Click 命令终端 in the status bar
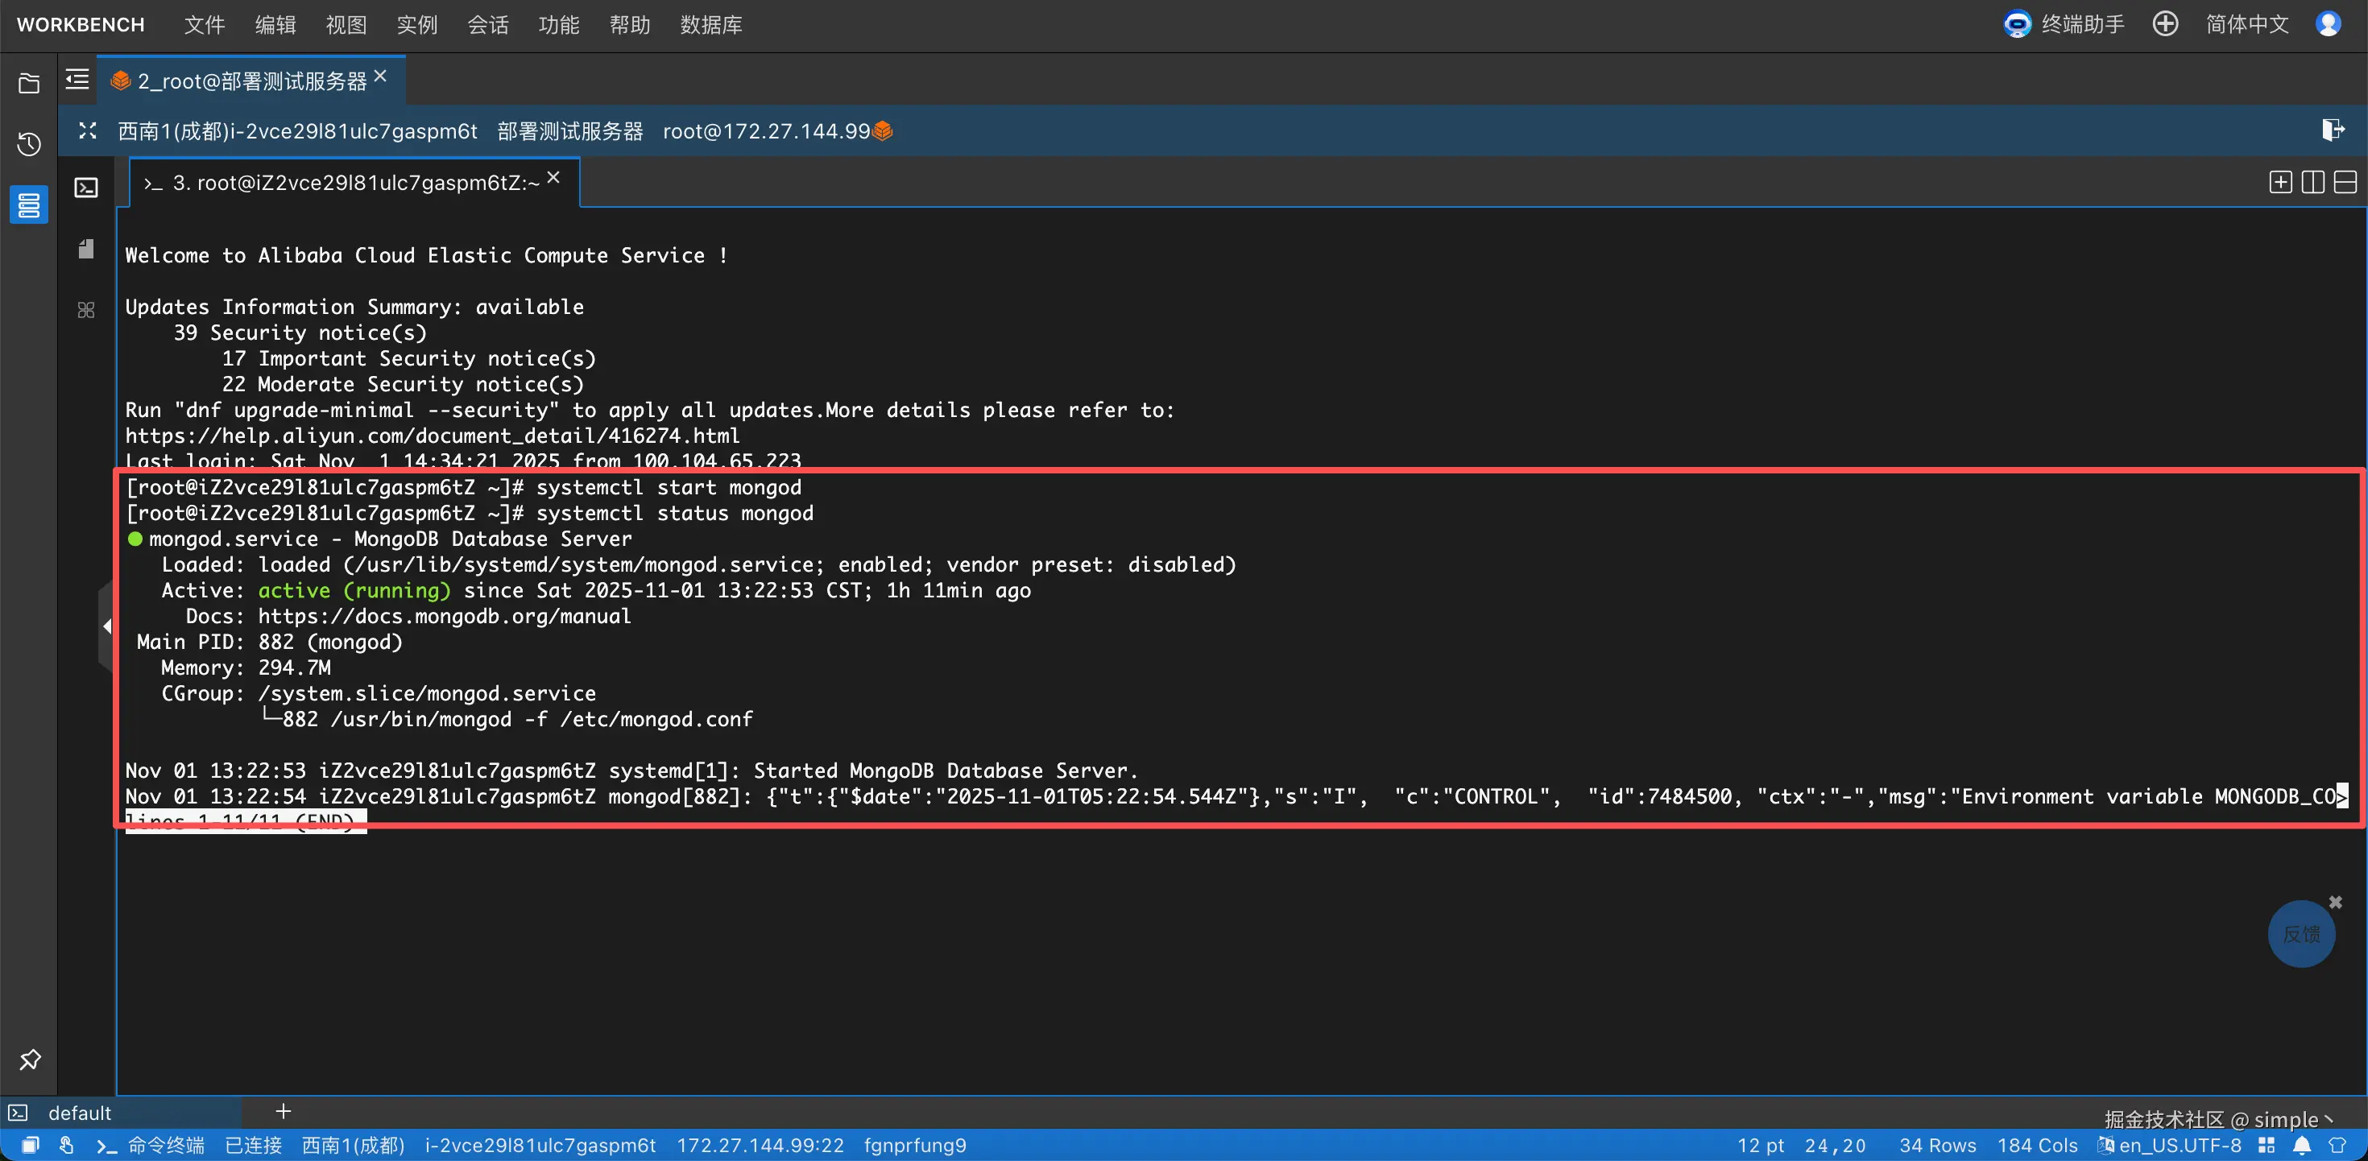Viewport: 2368px width, 1161px height. (165, 1146)
